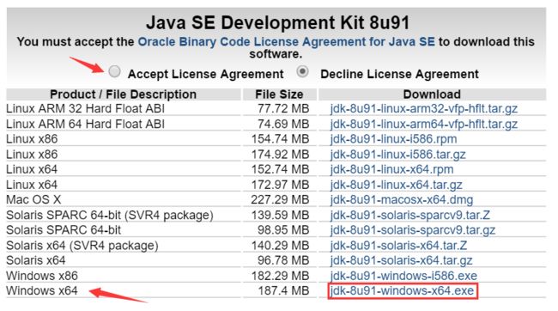Click the Windows x64 row label
The image size is (558, 311).
point(42,290)
